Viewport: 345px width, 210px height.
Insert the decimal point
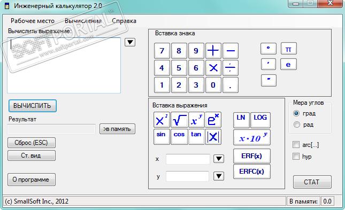pos(231,85)
